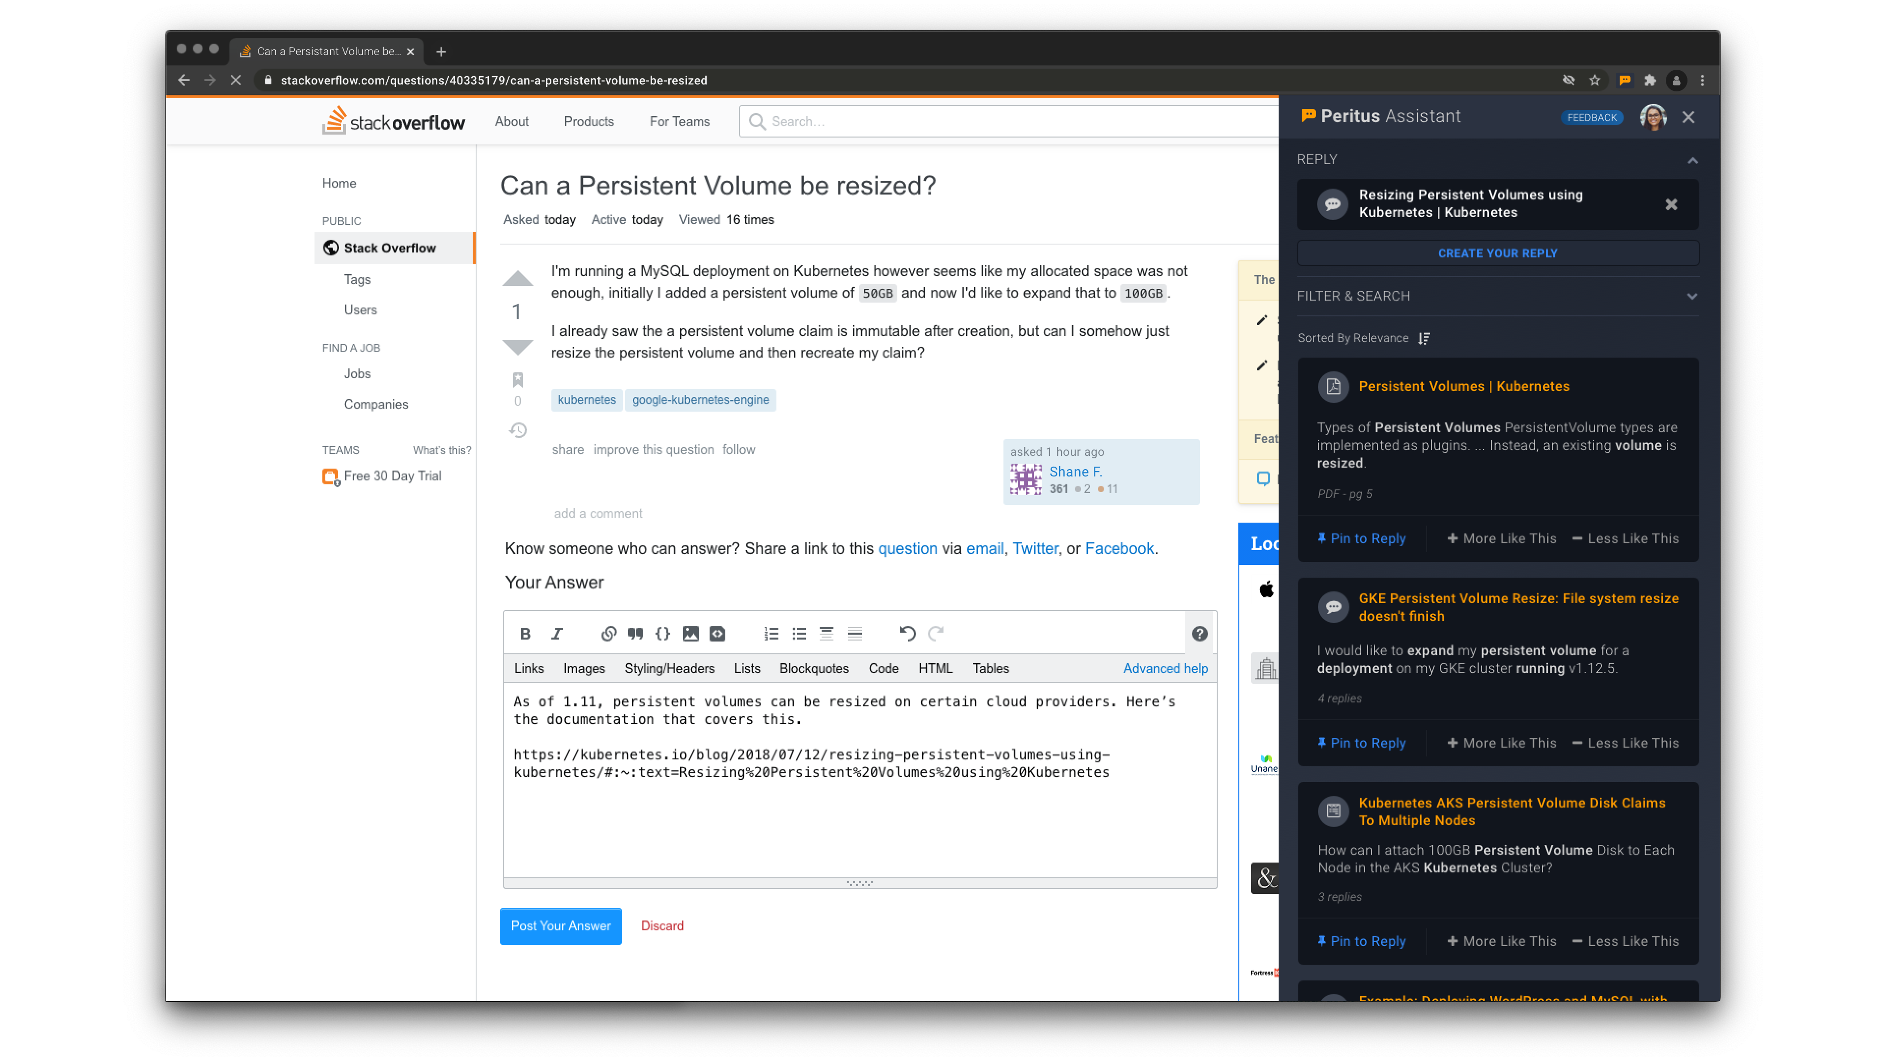Open the Peritus extension icon in toolbar
1887x1061 pixels.
(x=1624, y=81)
